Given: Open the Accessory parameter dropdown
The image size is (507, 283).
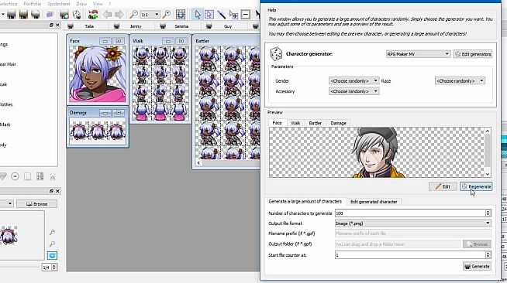Looking at the screenshot, I should click(x=354, y=91).
